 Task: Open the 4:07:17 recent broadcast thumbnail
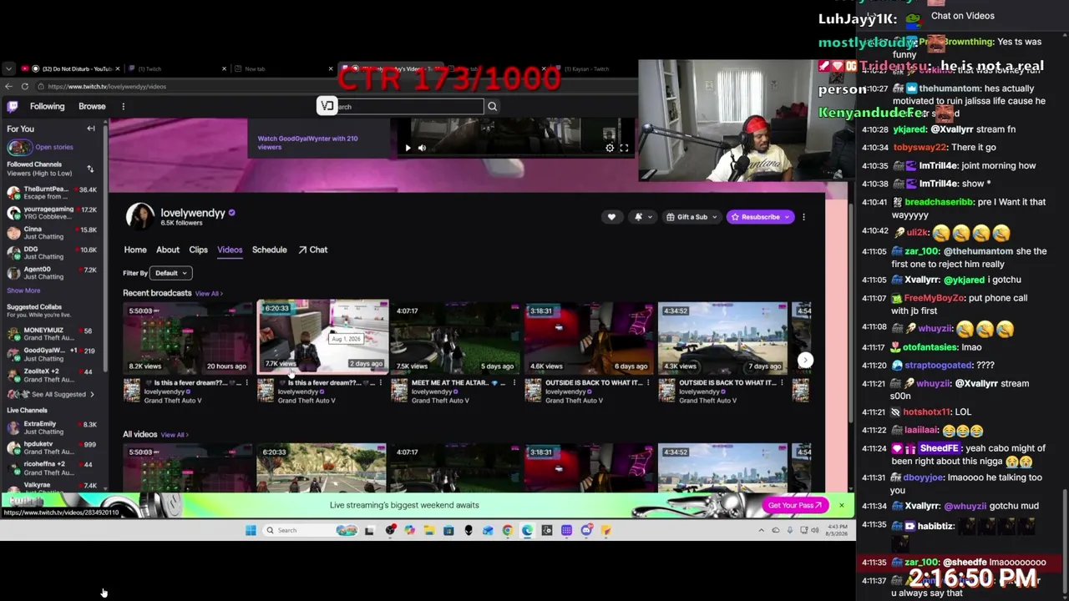455,337
